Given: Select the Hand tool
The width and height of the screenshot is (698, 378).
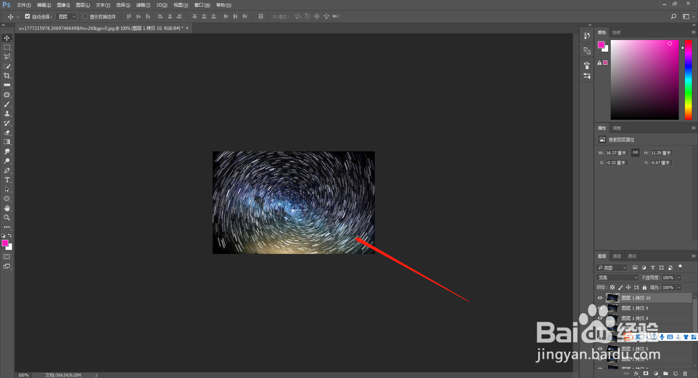Looking at the screenshot, I should click(x=7, y=208).
